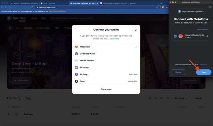This screenshot has height=126, width=213.
Task: Select the MetaMask fox icon in wallet list
Action: (x=76, y=47)
